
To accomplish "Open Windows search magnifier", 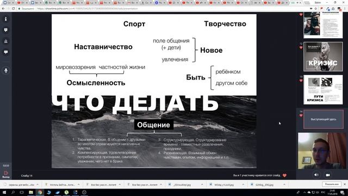I will pos(13,192).
